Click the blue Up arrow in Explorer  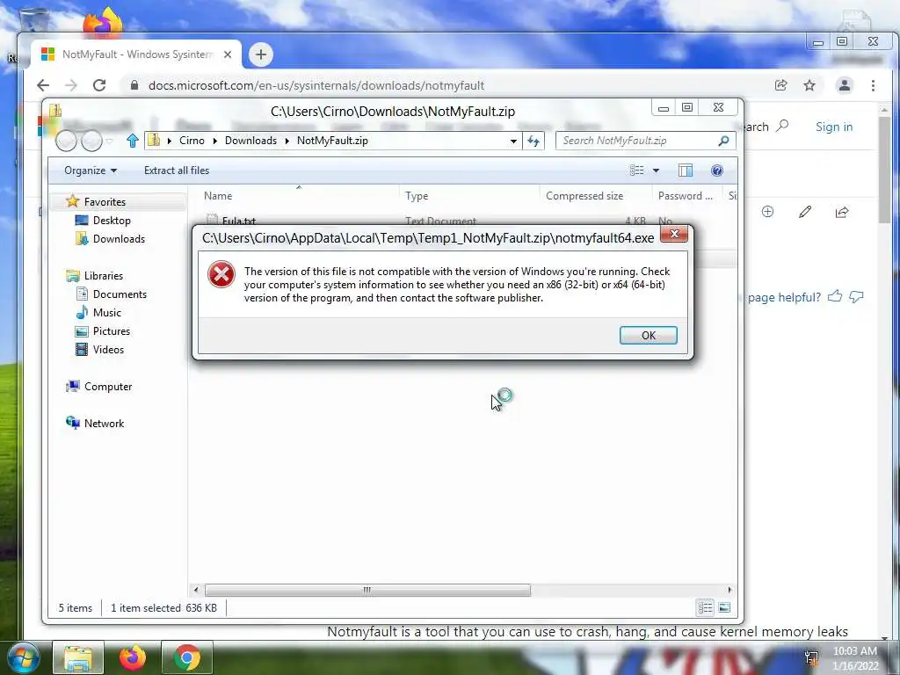[133, 141]
